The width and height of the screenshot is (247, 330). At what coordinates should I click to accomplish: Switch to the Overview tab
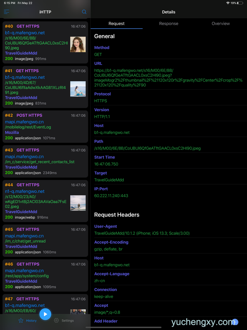coord(220,23)
